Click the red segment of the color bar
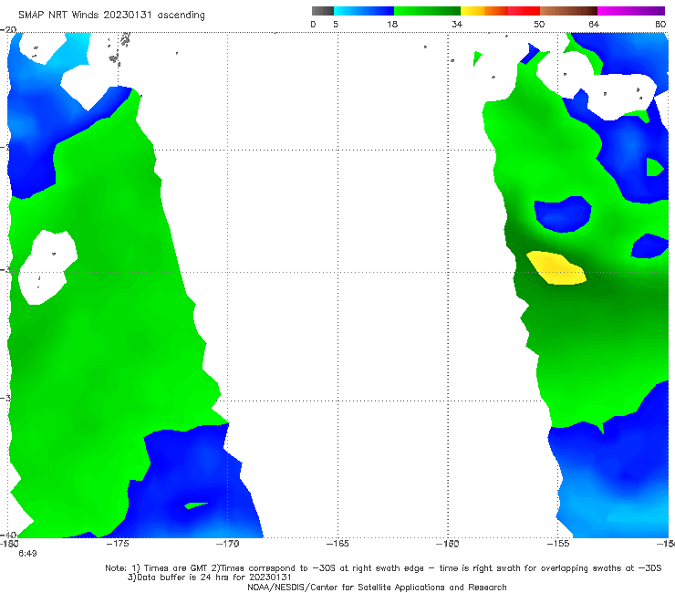 click(x=524, y=11)
